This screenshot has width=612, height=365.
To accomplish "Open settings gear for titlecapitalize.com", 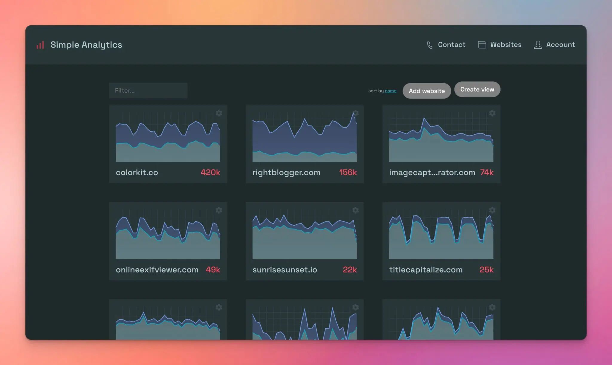I will 492,210.
